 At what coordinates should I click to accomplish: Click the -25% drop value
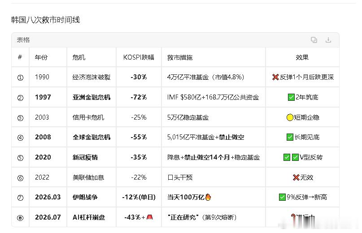point(139,117)
